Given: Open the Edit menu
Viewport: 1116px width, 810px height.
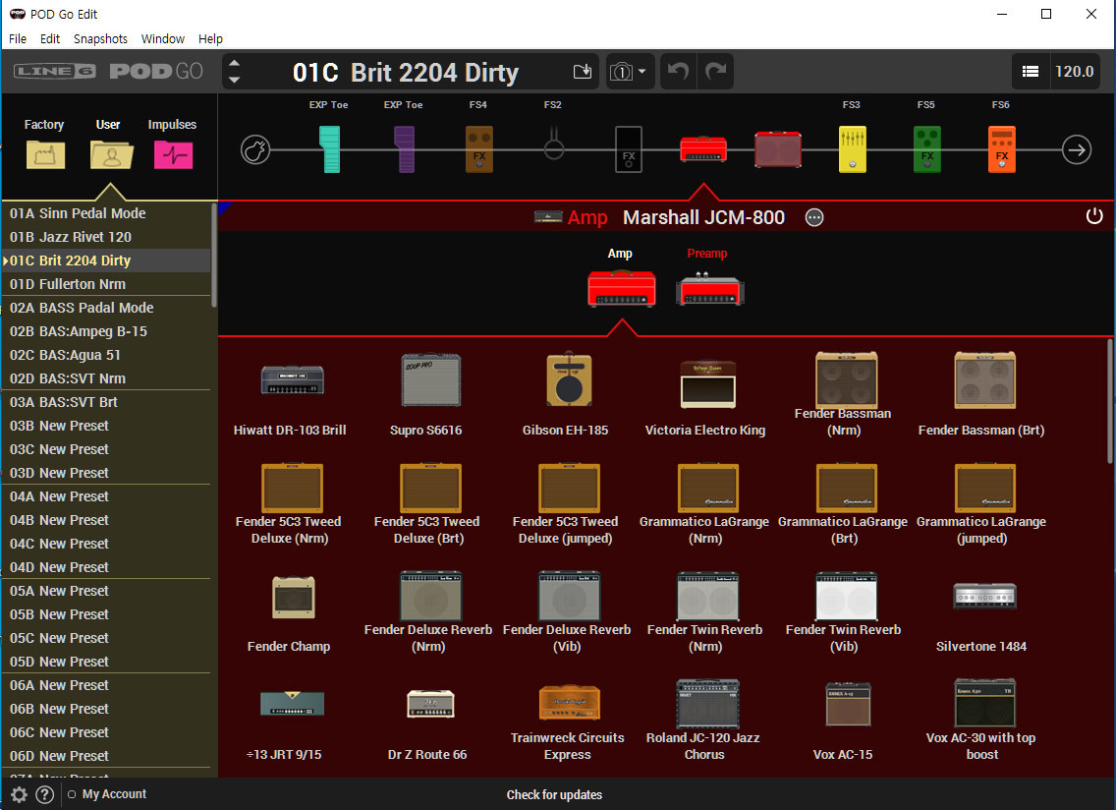Looking at the screenshot, I should coord(50,38).
